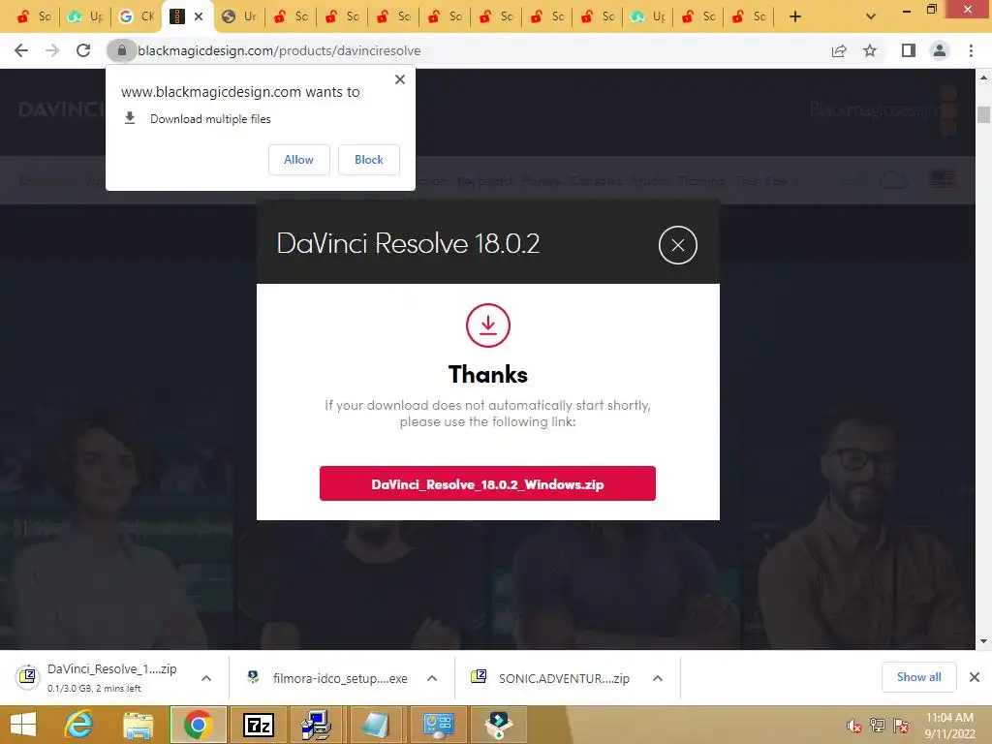
Task: Share this page using the share icon
Action: (839, 50)
